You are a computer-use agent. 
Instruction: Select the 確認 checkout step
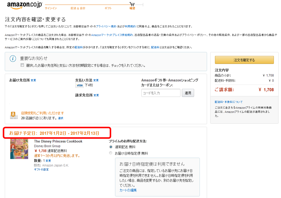pyautogui.click(x=132, y=8)
